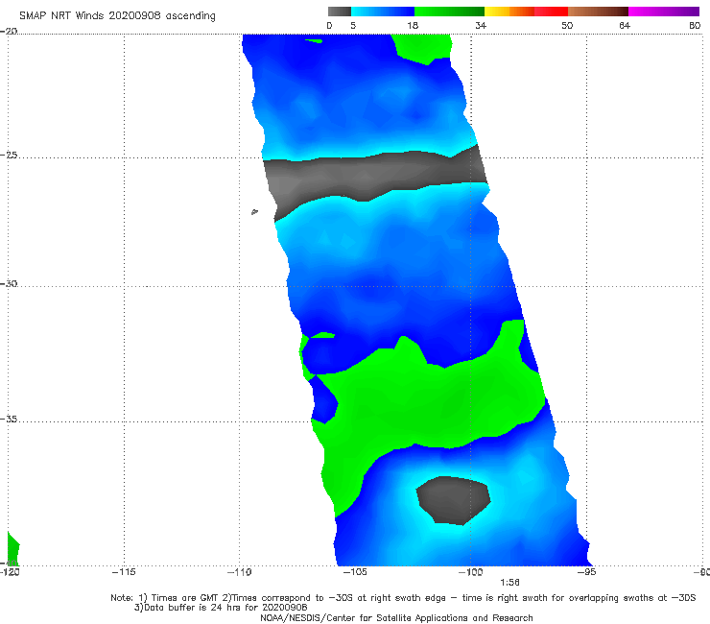Click the small green patch at top of swath

pos(423,48)
